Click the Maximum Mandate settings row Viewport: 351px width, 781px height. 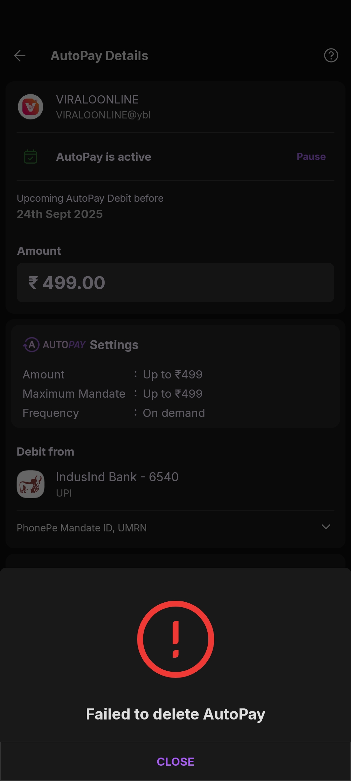(x=112, y=394)
